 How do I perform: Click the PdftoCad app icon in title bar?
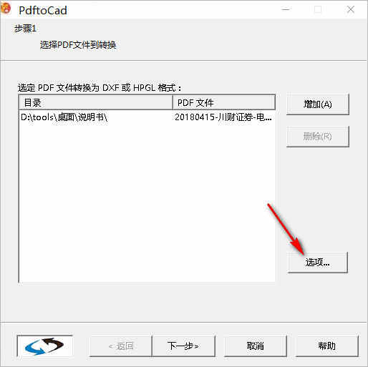pyautogui.click(x=6, y=9)
